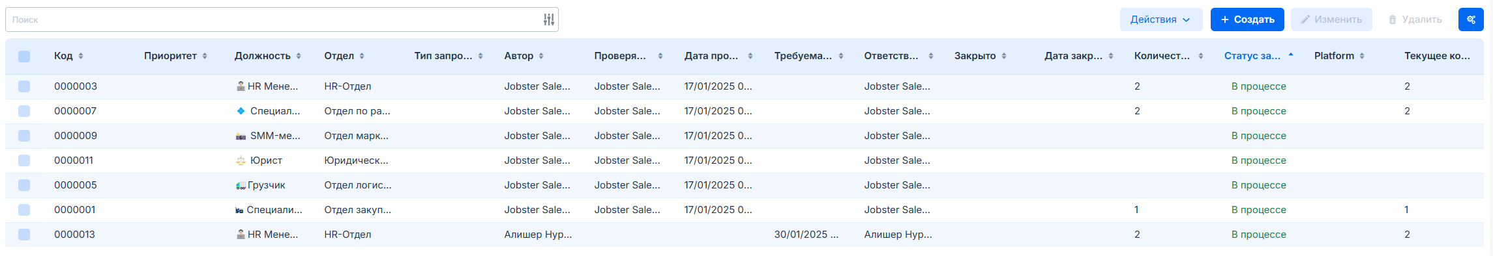Click code cell 0000005
This screenshot has width=1493, height=256.
tap(76, 185)
